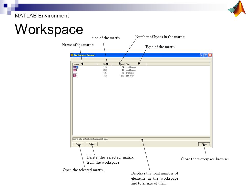Sort by the Class column header
The image size is (246, 185).
point(136,64)
